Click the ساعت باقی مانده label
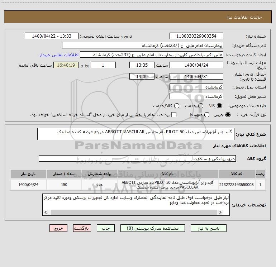 35,65
